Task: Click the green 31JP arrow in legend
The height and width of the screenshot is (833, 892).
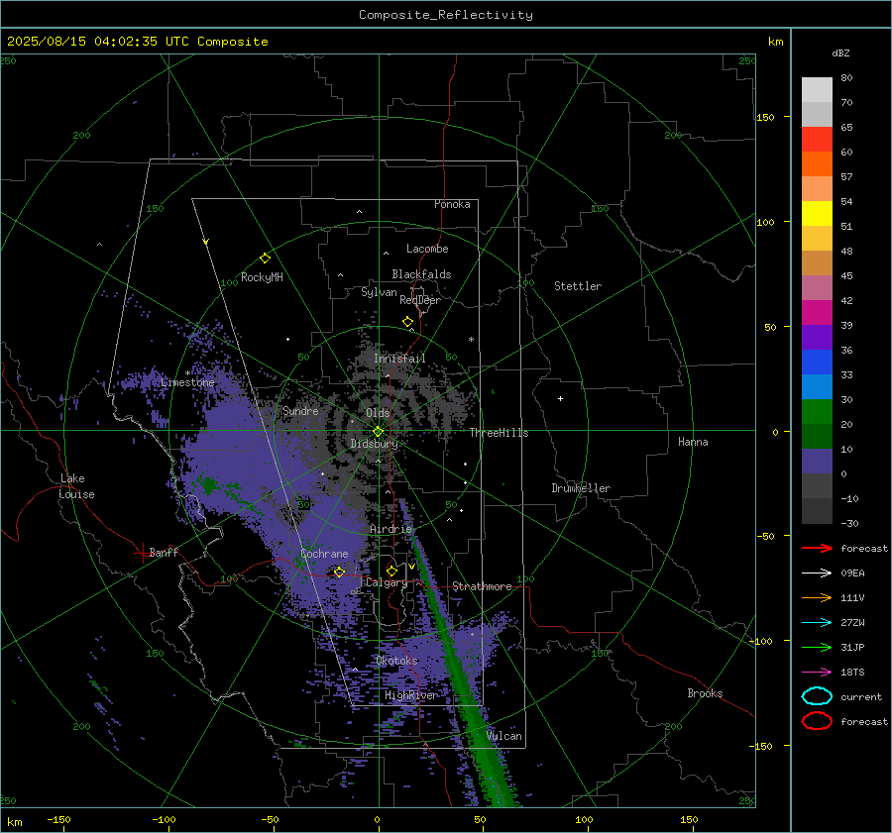Action: (817, 647)
